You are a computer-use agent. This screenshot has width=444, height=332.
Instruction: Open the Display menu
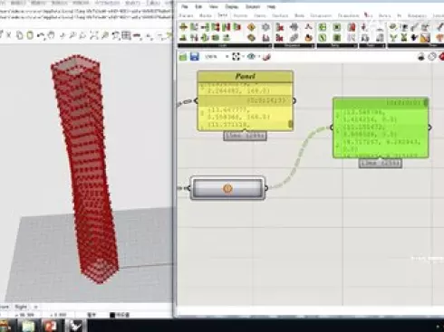pos(232,6)
